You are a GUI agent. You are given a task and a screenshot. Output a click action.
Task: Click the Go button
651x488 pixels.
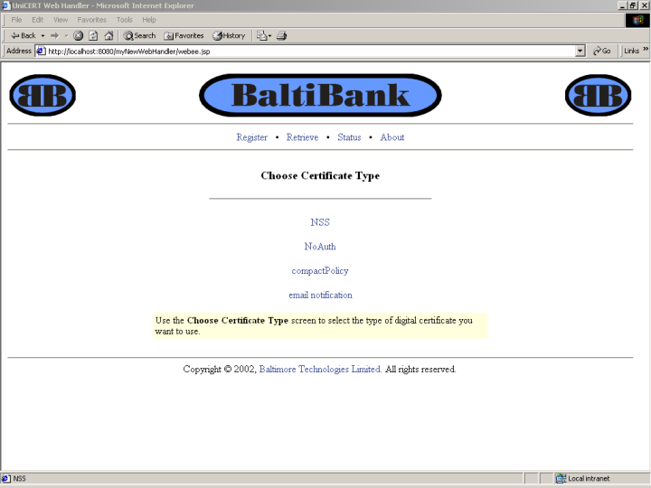coord(602,51)
